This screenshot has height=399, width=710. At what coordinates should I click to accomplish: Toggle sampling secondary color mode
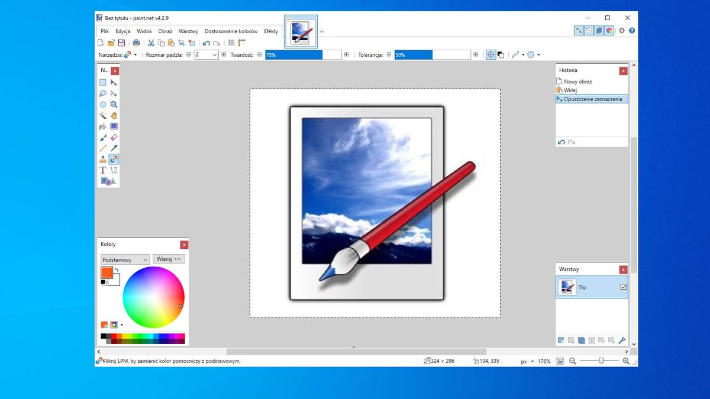[x=501, y=54]
